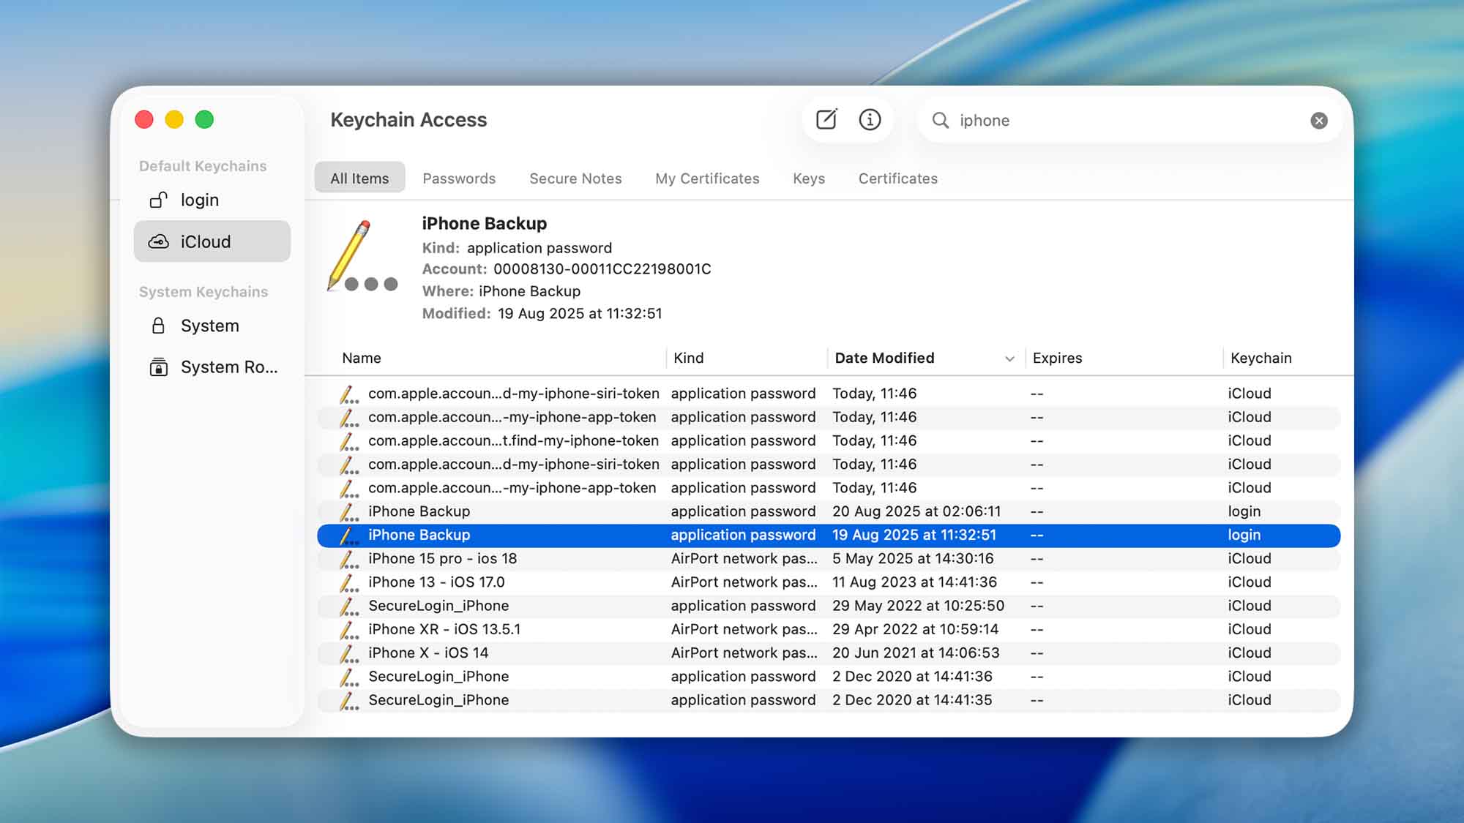Select SecureLogin_iPhone modified 29 May 2022

829,606
